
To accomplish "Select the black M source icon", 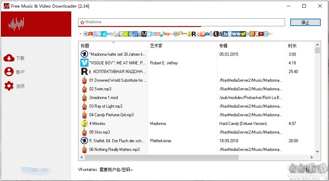I will (144, 34).
